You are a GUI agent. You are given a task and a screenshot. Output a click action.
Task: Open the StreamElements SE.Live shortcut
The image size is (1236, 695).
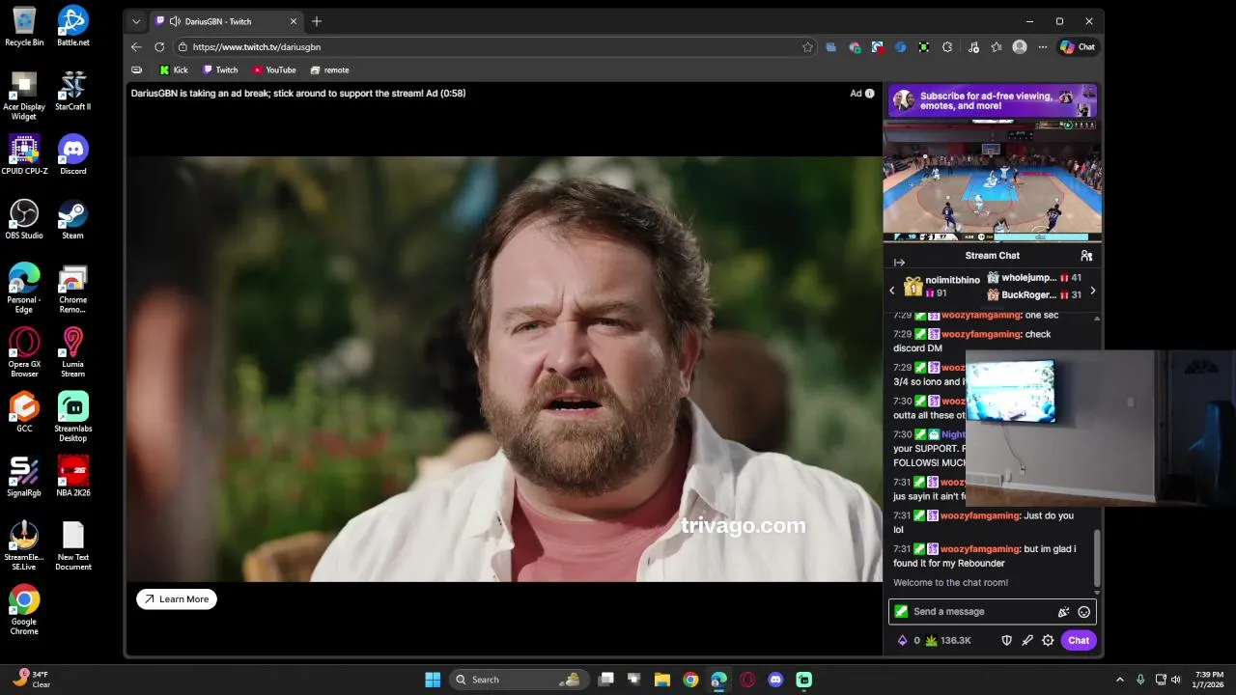[24, 545]
